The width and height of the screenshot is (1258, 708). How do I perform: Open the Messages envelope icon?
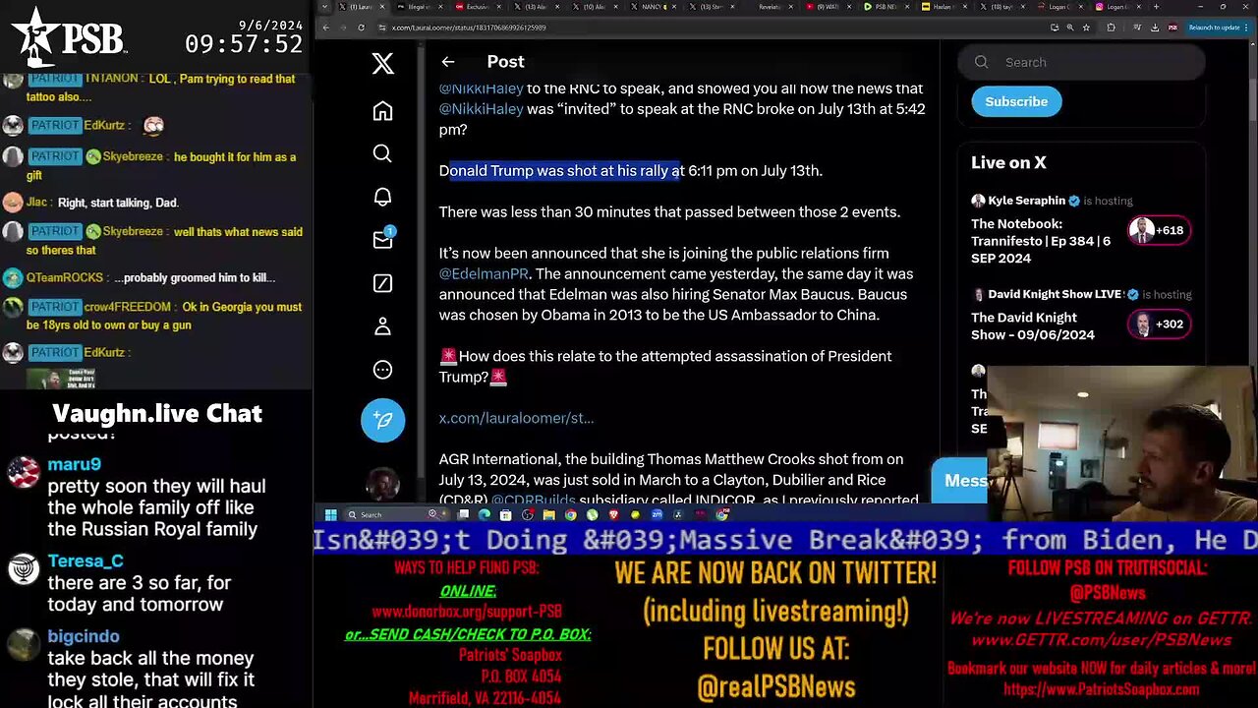(x=383, y=240)
